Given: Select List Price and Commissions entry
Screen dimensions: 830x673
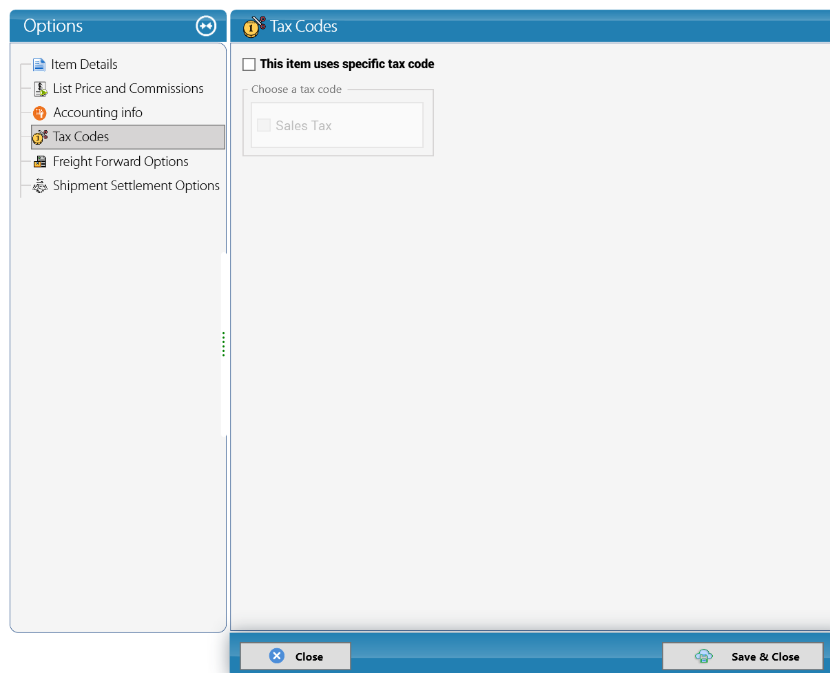Looking at the screenshot, I should (128, 88).
